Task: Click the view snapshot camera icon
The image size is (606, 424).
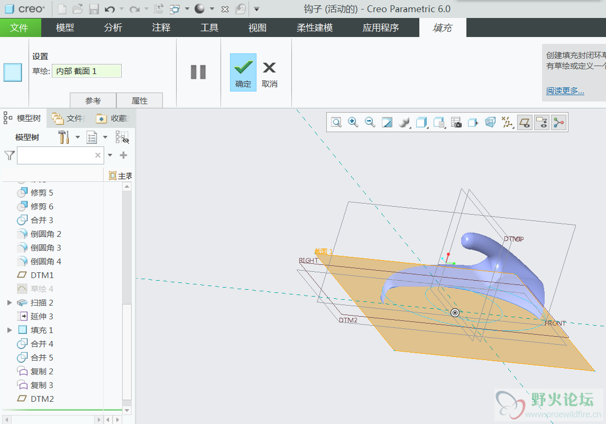Action: 456,123
